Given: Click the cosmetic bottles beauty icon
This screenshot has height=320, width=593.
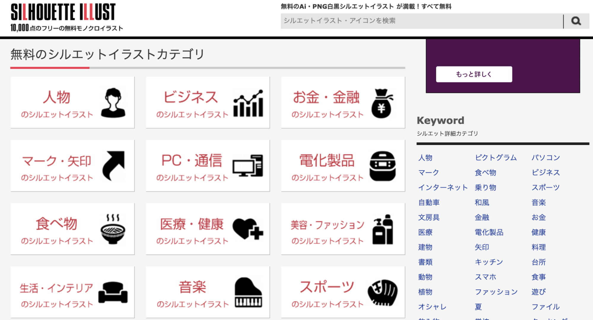Looking at the screenshot, I should 383,229.
